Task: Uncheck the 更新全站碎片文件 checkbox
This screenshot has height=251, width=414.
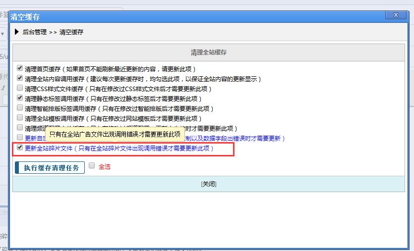Action: click(x=20, y=148)
